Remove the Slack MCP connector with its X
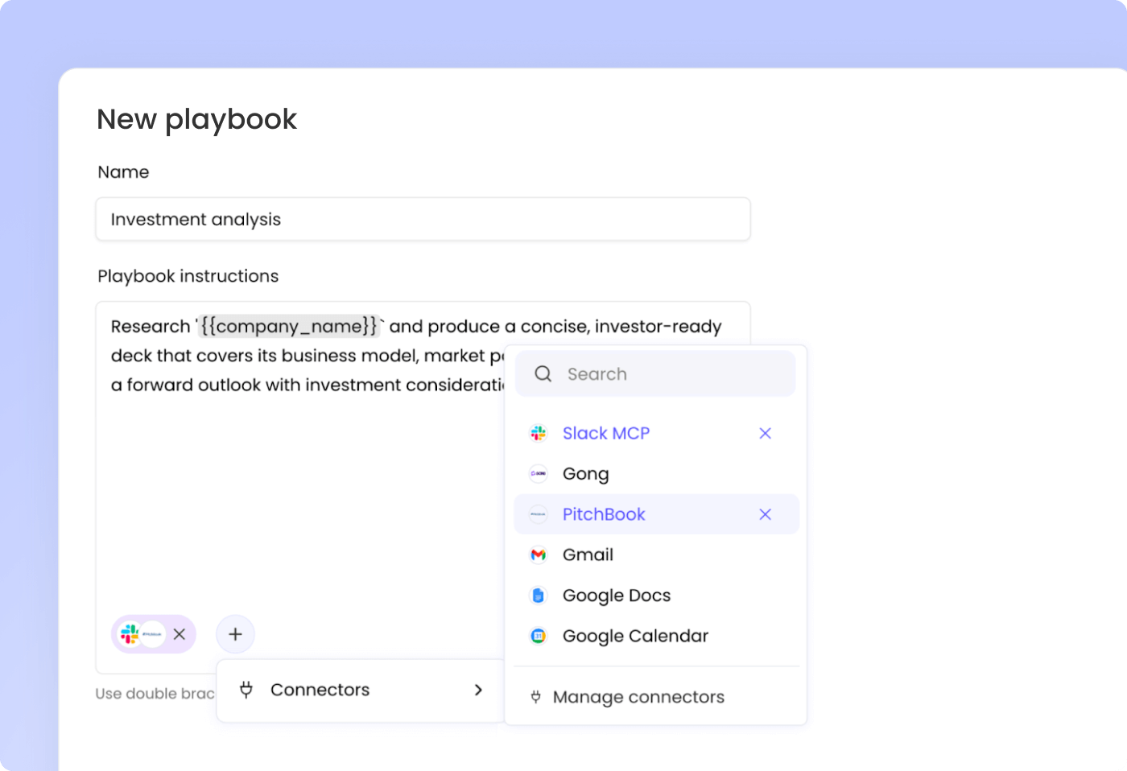The width and height of the screenshot is (1127, 771). [766, 433]
